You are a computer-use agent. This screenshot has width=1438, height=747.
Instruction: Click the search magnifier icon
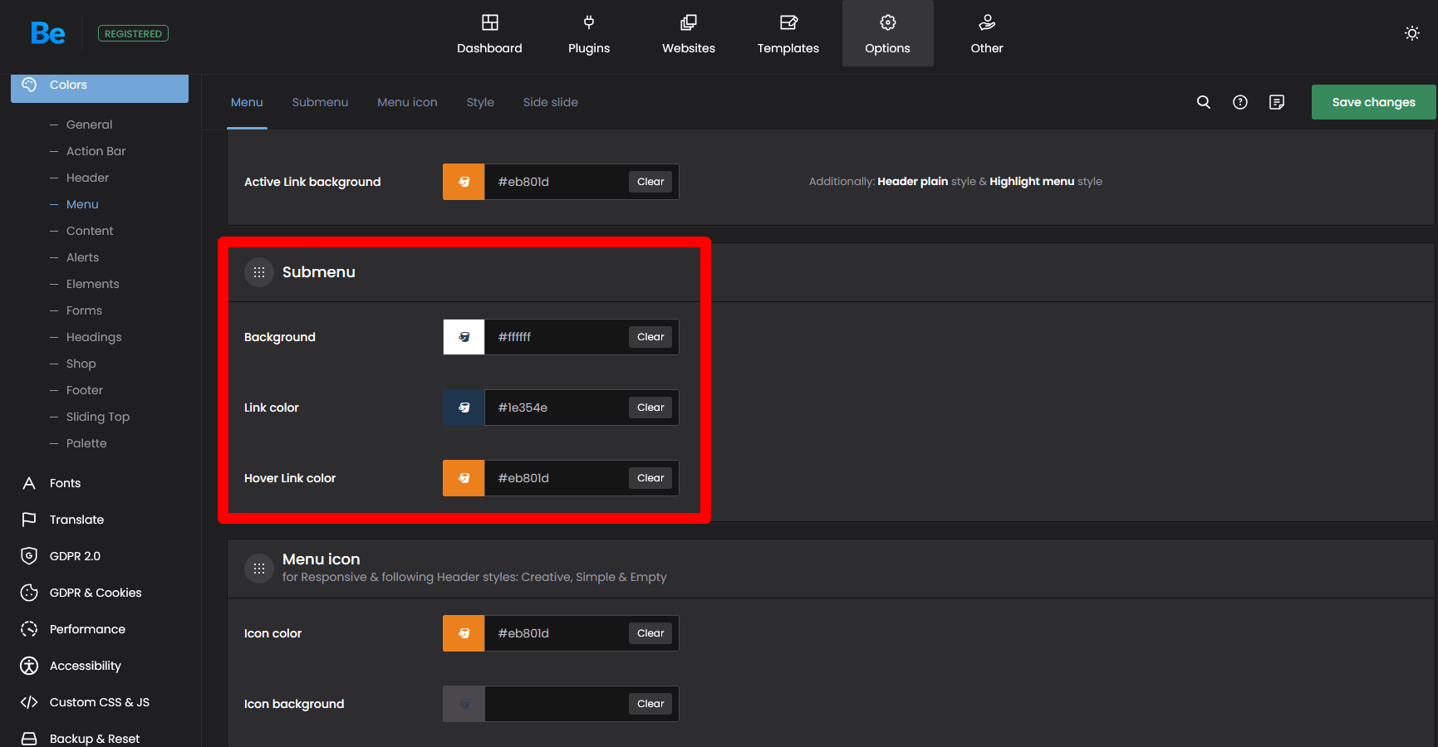pyautogui.click(x=1203, y=102)
